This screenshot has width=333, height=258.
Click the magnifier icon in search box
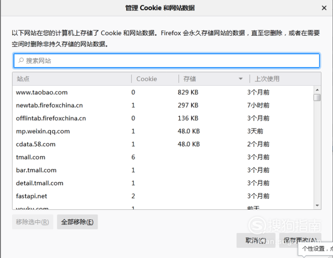click(21, 61)
